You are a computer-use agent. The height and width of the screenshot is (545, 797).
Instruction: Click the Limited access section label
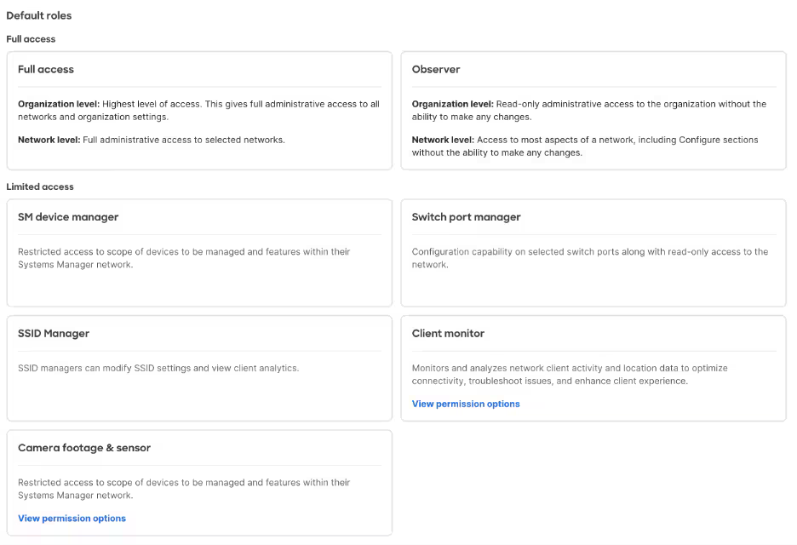(40, 186)
